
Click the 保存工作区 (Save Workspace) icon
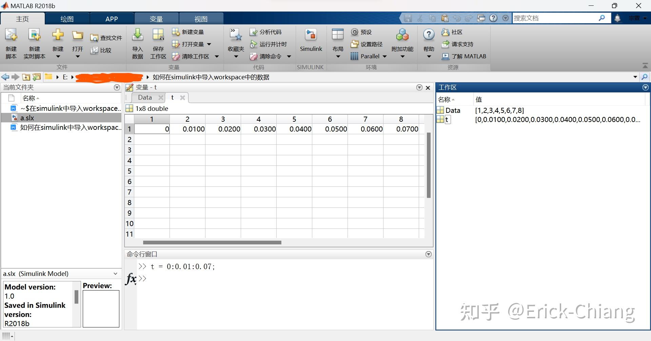158,41
